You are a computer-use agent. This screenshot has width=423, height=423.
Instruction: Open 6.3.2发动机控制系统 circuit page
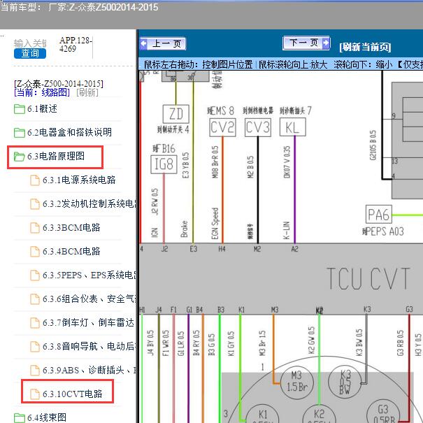89,203
